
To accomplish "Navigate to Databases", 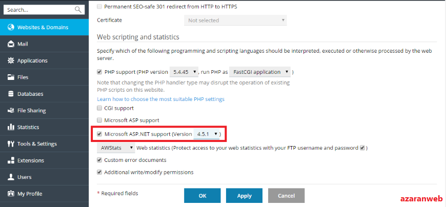I will tap(45, 94).
